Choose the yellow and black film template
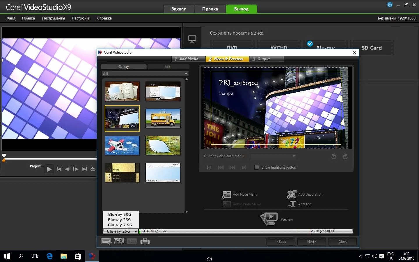Viewport: 419px width, 262px height. [122, 173]
